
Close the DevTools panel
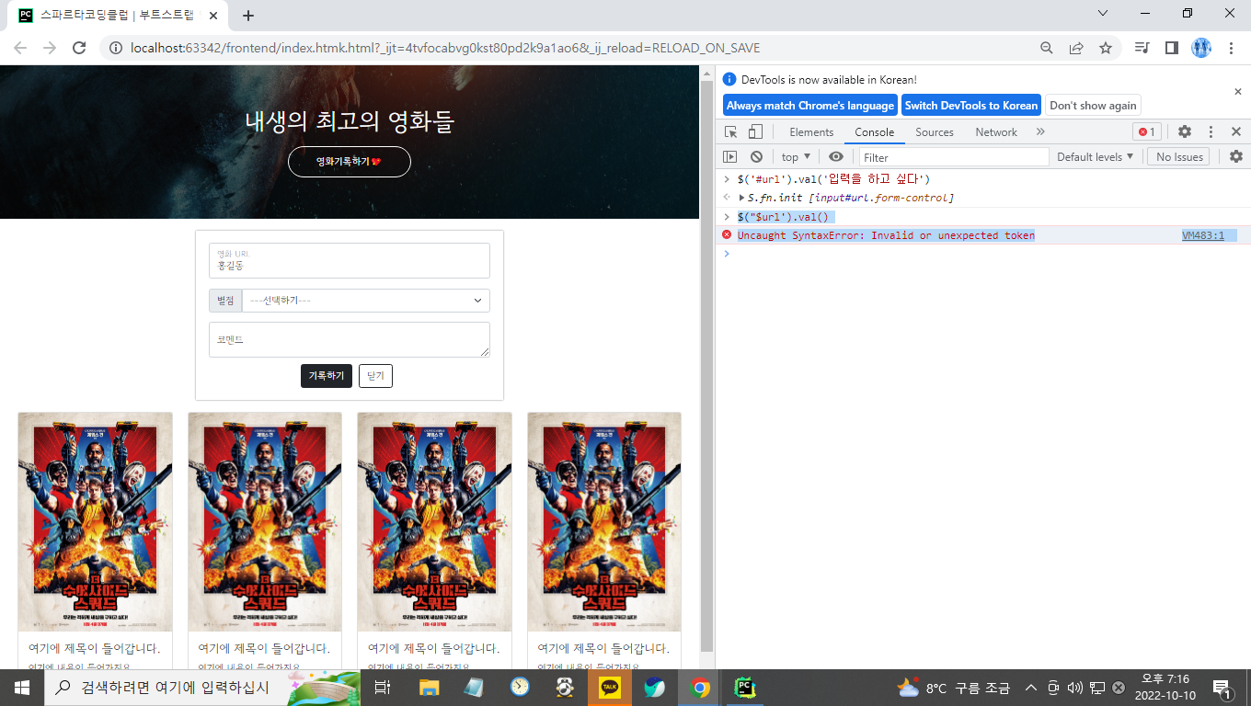[x=1236, y=132]
